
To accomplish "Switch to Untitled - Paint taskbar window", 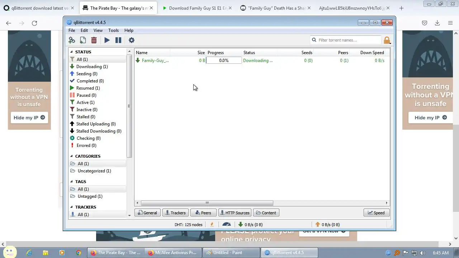I will point(231,253).
